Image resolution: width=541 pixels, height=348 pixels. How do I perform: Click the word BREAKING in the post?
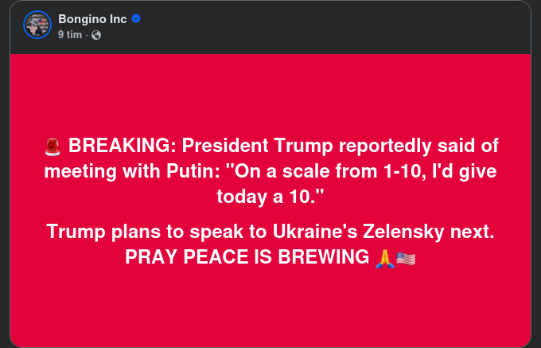120,146
